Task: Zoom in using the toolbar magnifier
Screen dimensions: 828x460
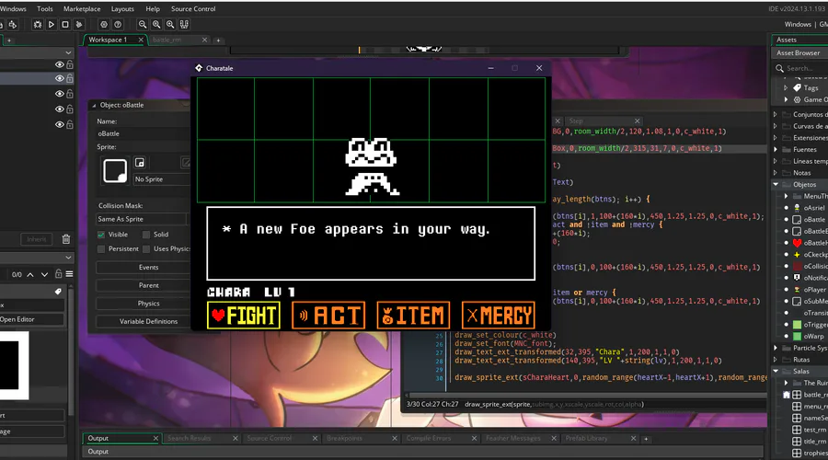Action: [170, 24]
